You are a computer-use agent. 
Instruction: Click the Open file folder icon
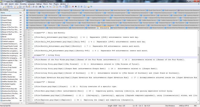pyautogui.click(x=5, y=7)
